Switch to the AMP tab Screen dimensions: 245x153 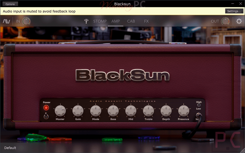(x=116, y=21)
